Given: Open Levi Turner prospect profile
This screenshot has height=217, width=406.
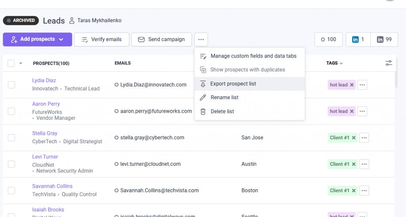Looking at the screenshot, I should click(45, 157).
